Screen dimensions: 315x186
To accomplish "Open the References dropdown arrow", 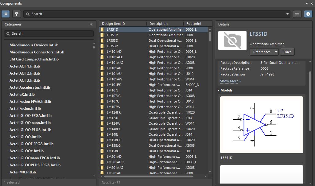I will point(276,52).
